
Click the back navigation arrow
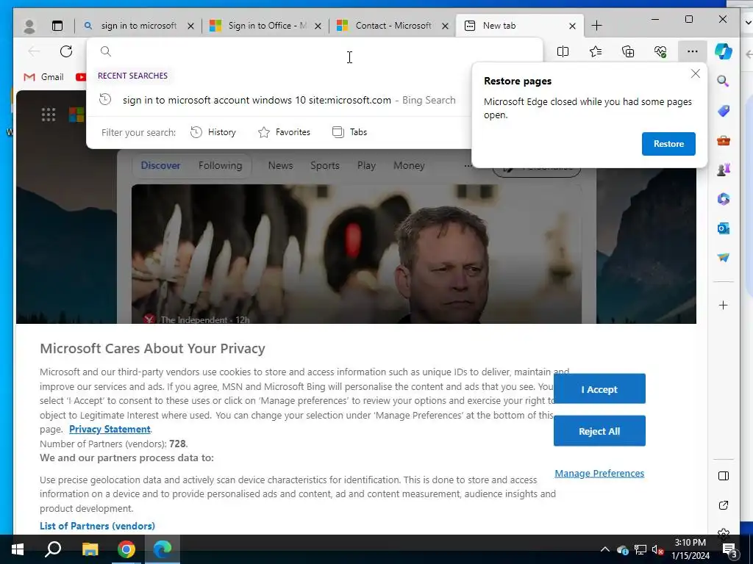click(34, 51)
